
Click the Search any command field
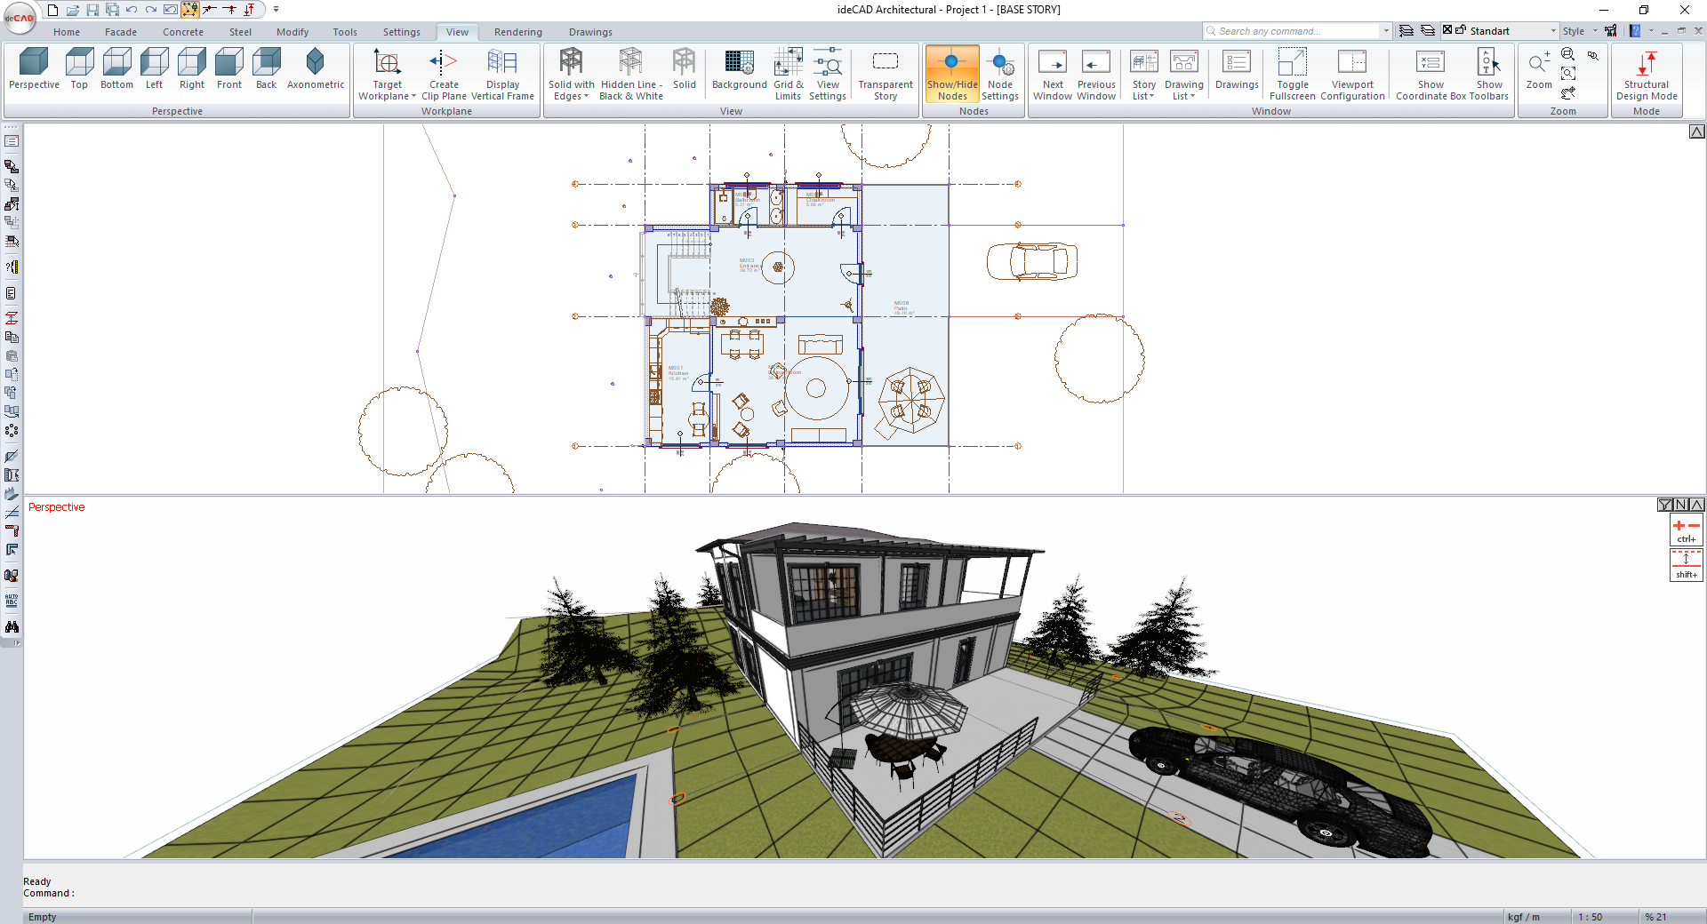[x=1291, y=30]
